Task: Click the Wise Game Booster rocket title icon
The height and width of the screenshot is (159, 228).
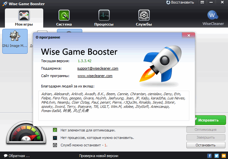Action: [x=5, y=4]
